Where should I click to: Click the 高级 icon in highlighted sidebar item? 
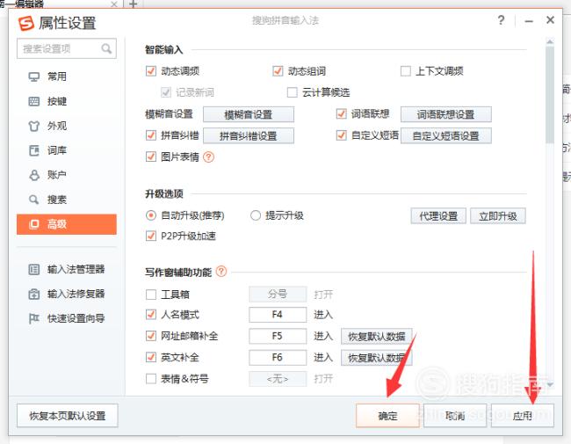pos(34,224)
